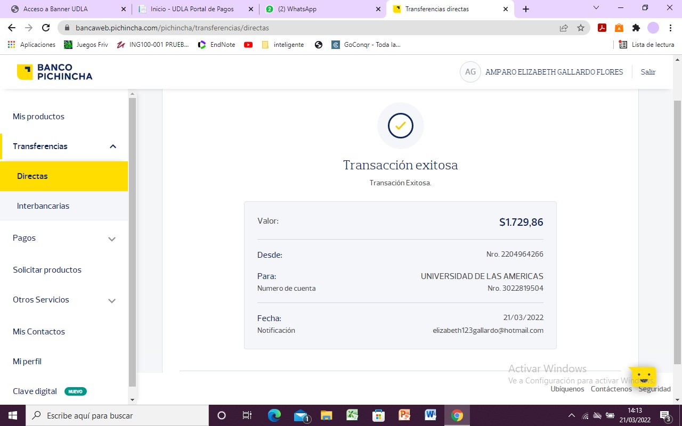Select Interbancarias transfers option
The width and height of the screenshot is (682, 426).
pos(43,206)
